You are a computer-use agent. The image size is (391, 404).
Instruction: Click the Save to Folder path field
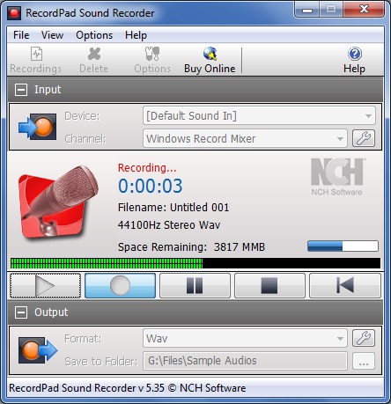click(x=245, y=361)
